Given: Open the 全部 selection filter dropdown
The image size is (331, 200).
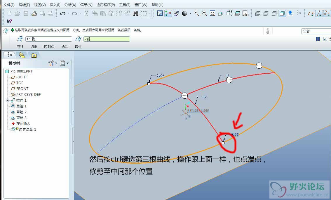Looking at the screenshot, I should (316, 31).
